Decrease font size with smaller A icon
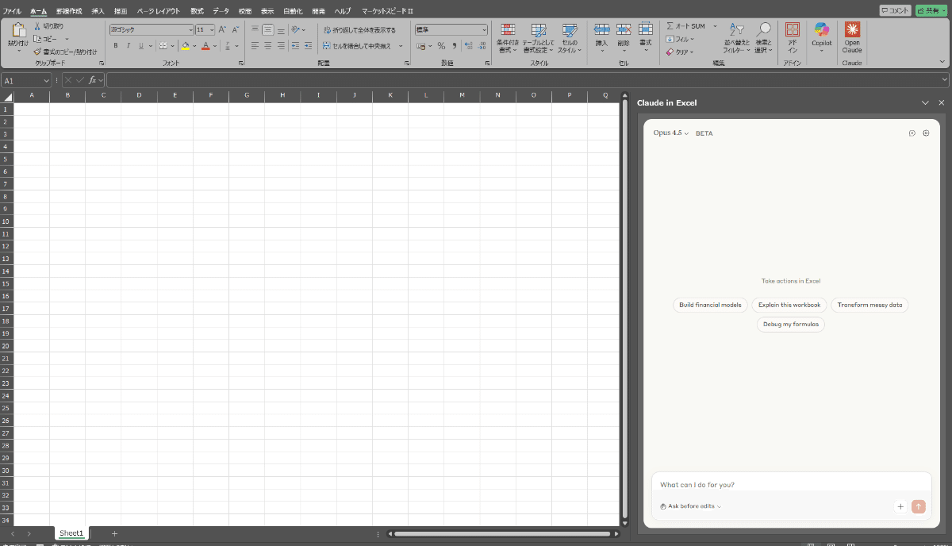The height and width of the screenshot is (546, 952). coord(235,29)
